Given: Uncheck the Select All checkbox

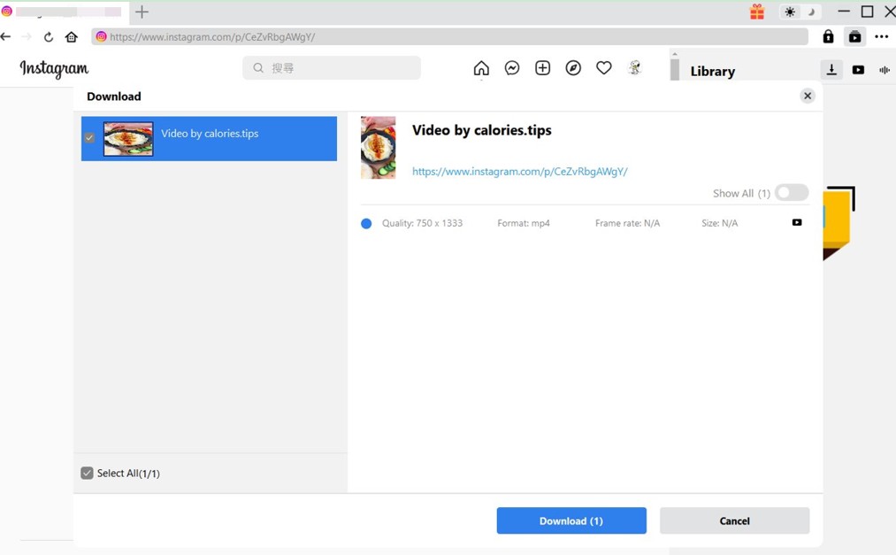Looking at the screenshot, I should click(87, 474).
